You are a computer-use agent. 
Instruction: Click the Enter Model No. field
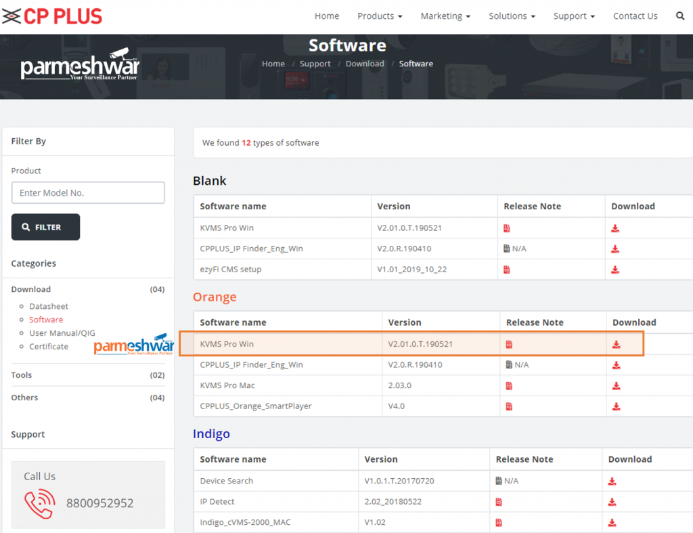(88, 193)
